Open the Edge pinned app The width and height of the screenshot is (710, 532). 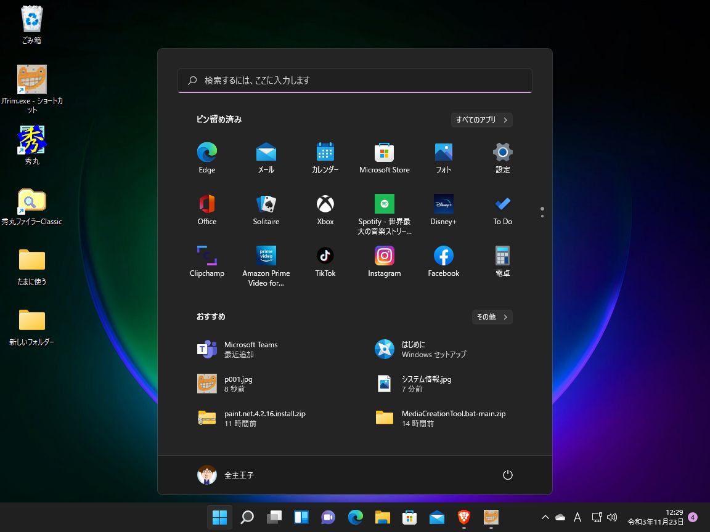(207, 158)
